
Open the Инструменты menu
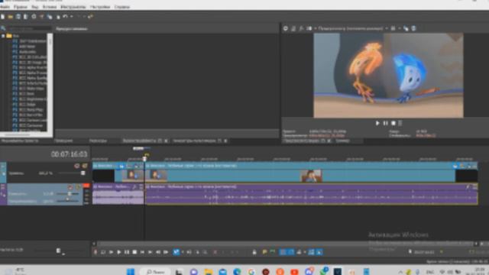73,7
